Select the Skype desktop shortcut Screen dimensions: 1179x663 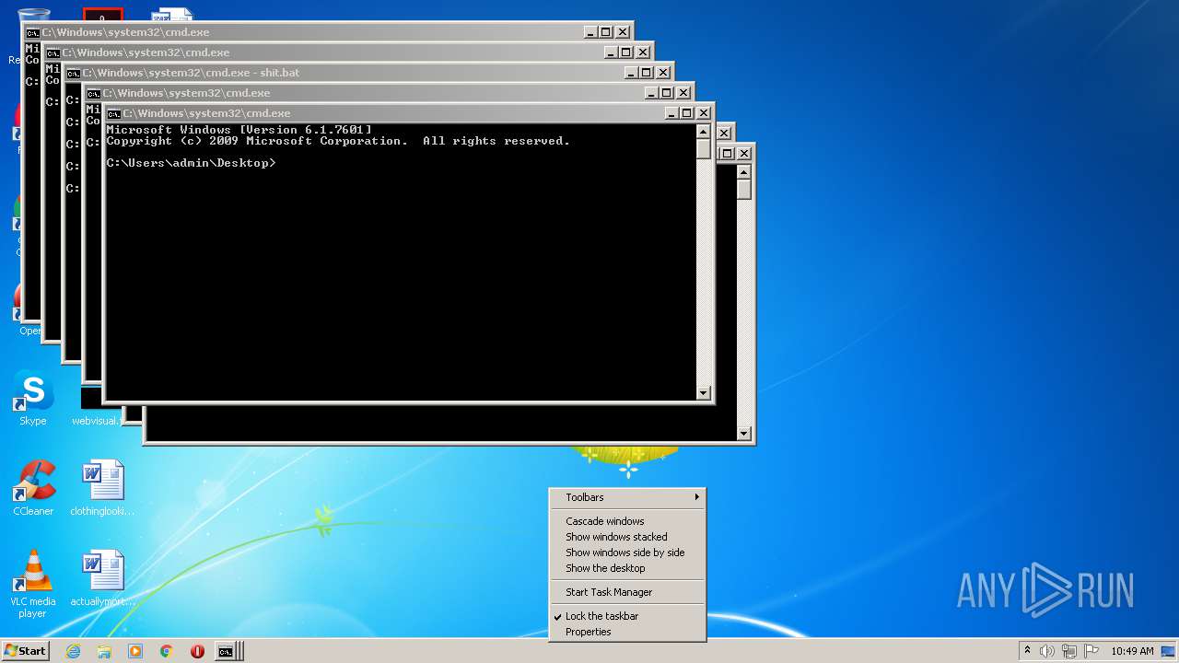33,399
